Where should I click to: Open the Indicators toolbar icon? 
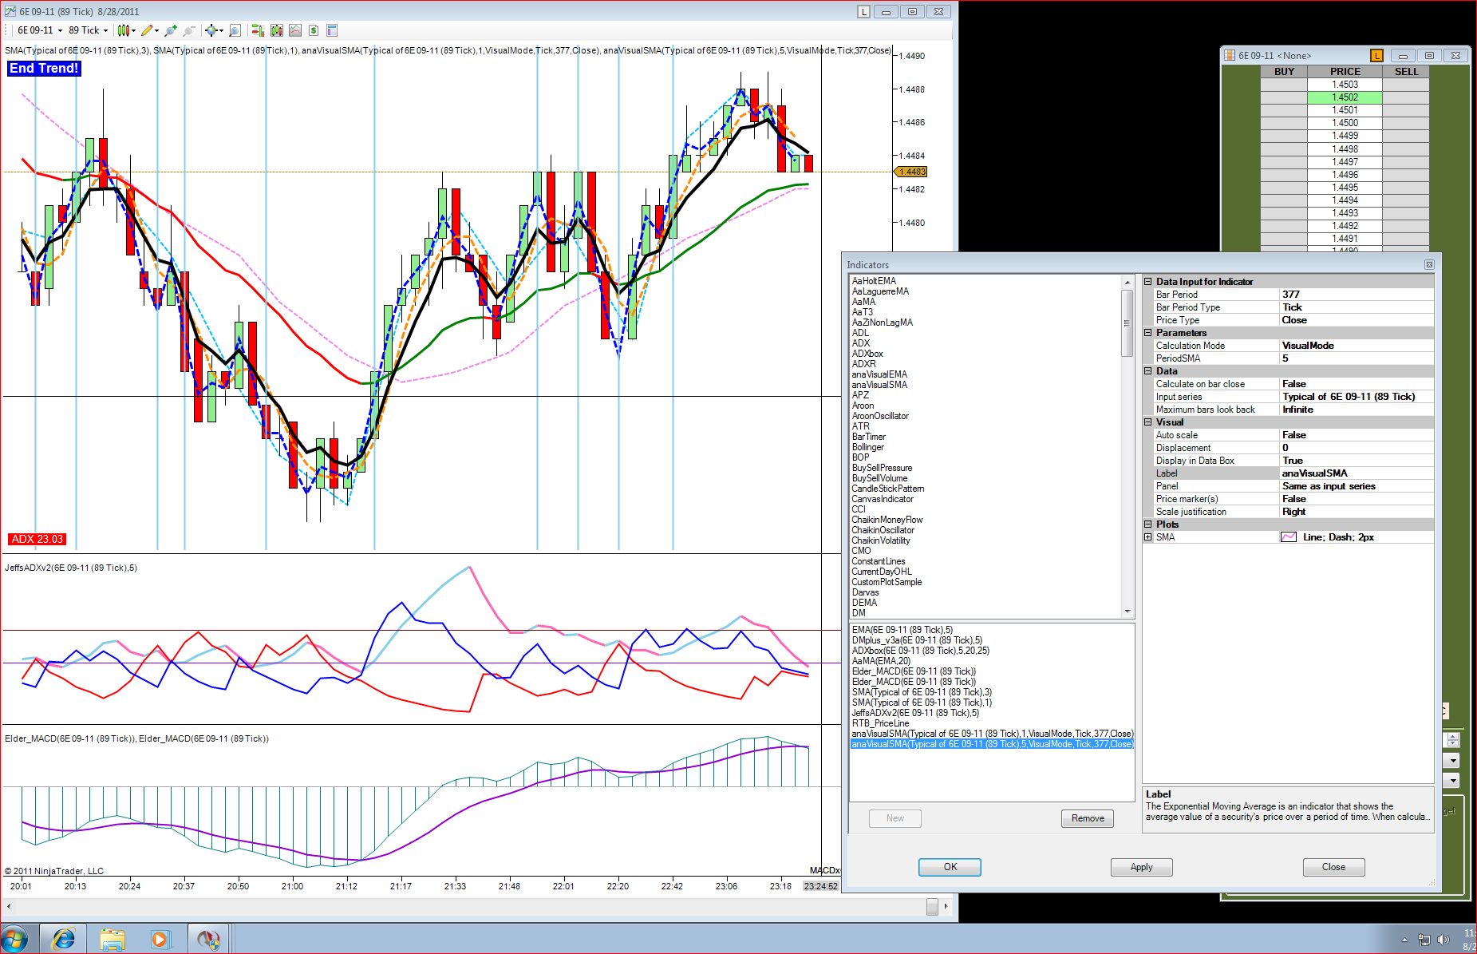[x=295, y=30]
